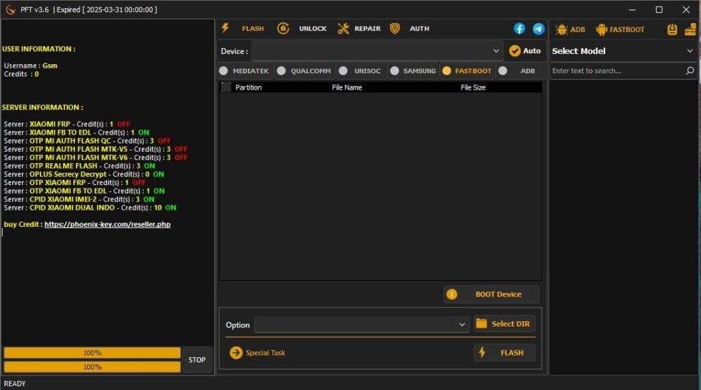Tick the select-all checkbox beside Partition

tap(226, 87)
